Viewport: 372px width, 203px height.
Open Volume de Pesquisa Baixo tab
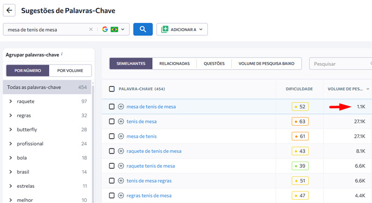pyautogui.click(x=266, y=64)
